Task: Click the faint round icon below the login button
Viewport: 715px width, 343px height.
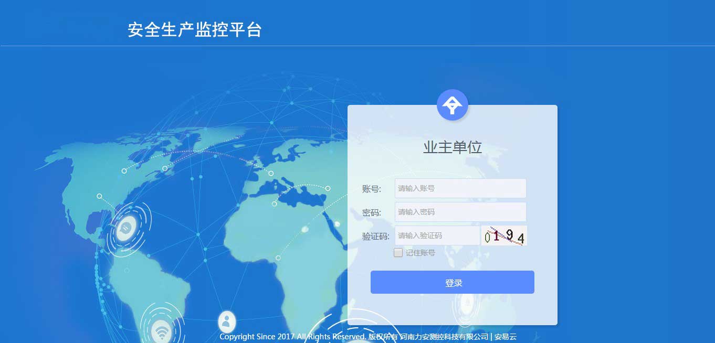Action: pos(467,303)
